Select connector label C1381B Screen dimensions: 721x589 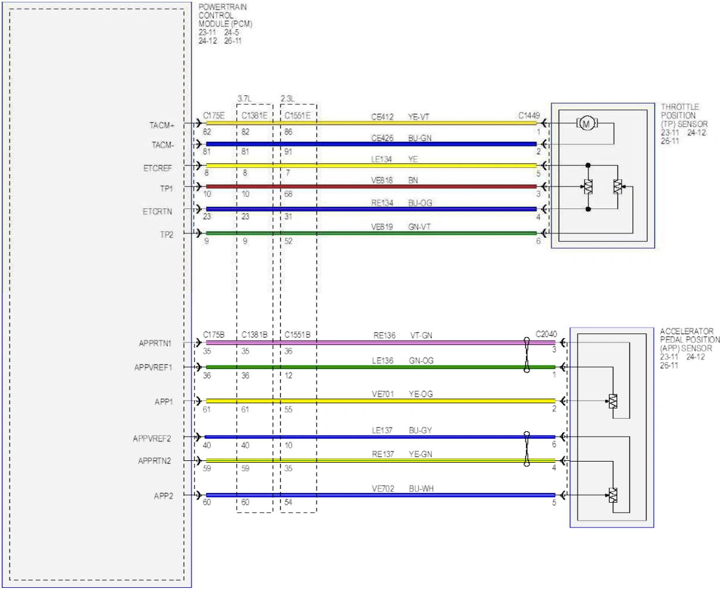pyautogui.click(x=255, y=335)
